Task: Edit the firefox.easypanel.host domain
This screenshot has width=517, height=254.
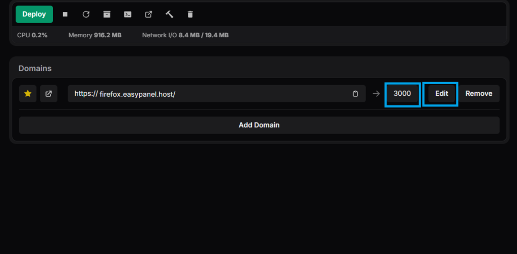Action: 441,94
